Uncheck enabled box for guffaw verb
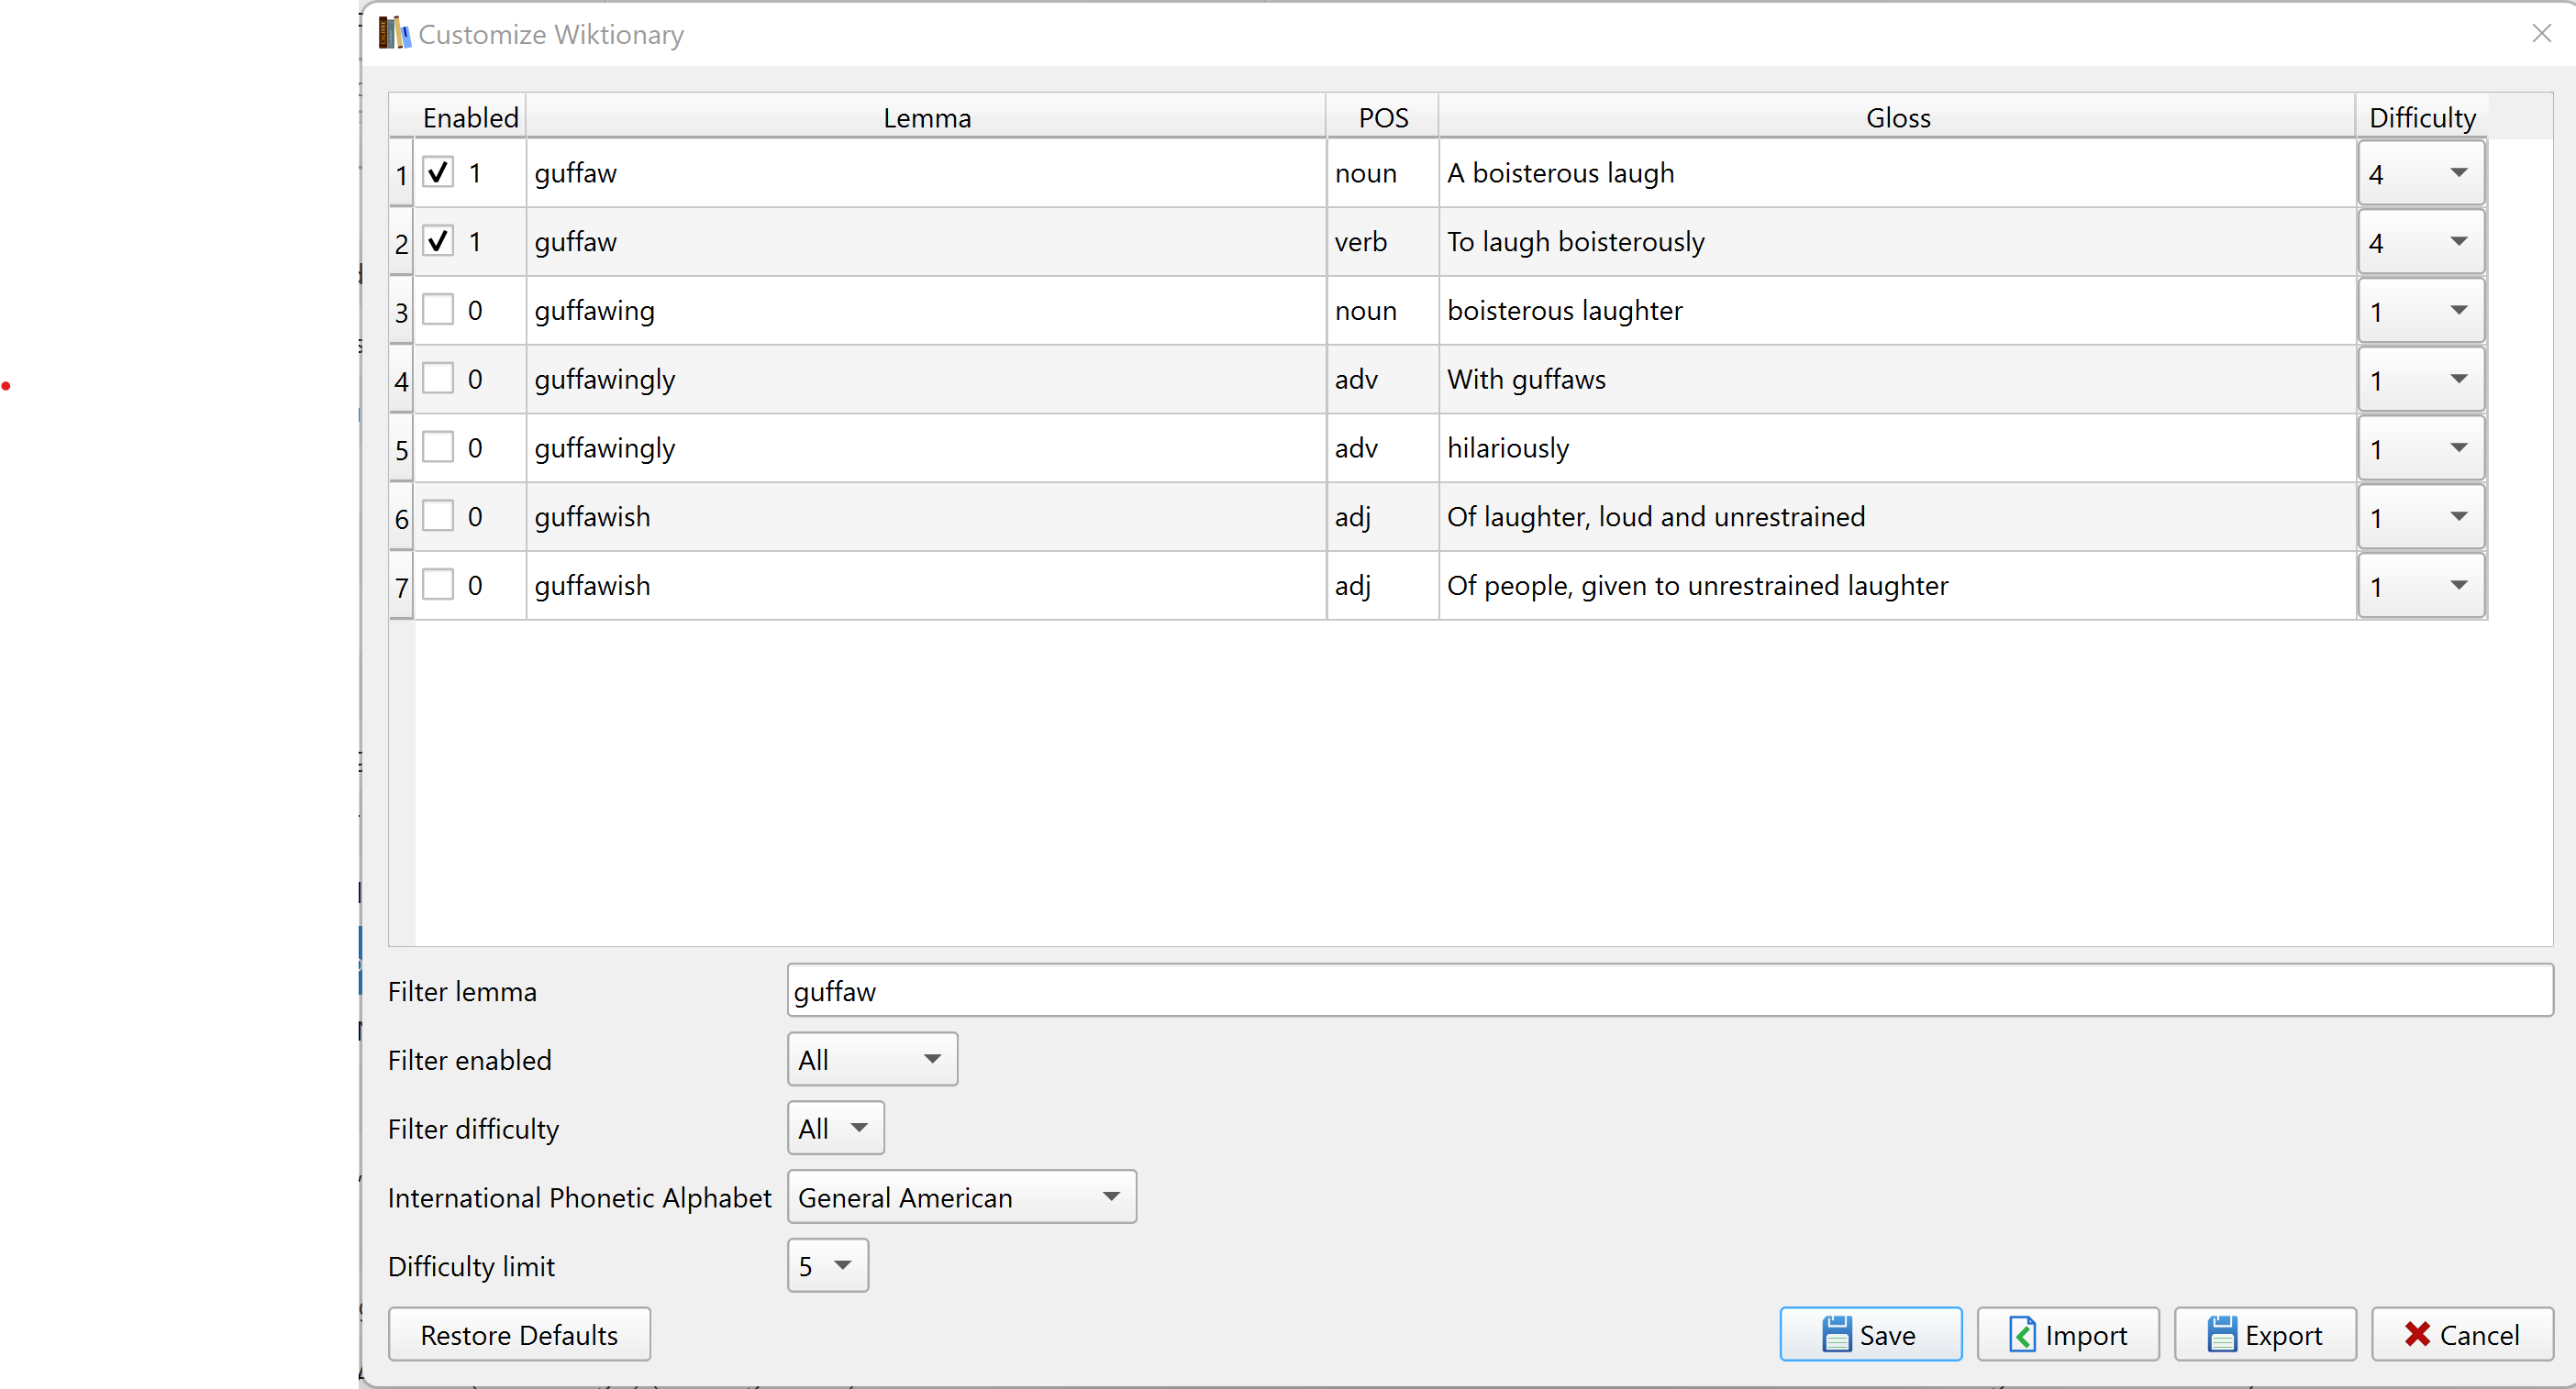Image resolution: width=2576 pixels, height=1389 pixels. click(438, 241)
